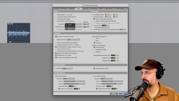Select No Change after Write pass
Image resolution: width=179 pixels, height=101 pixels.
[x=94, y=43]
